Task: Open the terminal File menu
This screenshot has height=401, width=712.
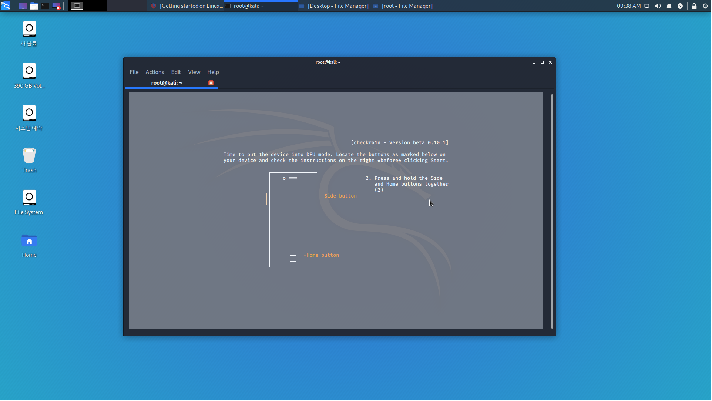Action: (x=134, y=72)
